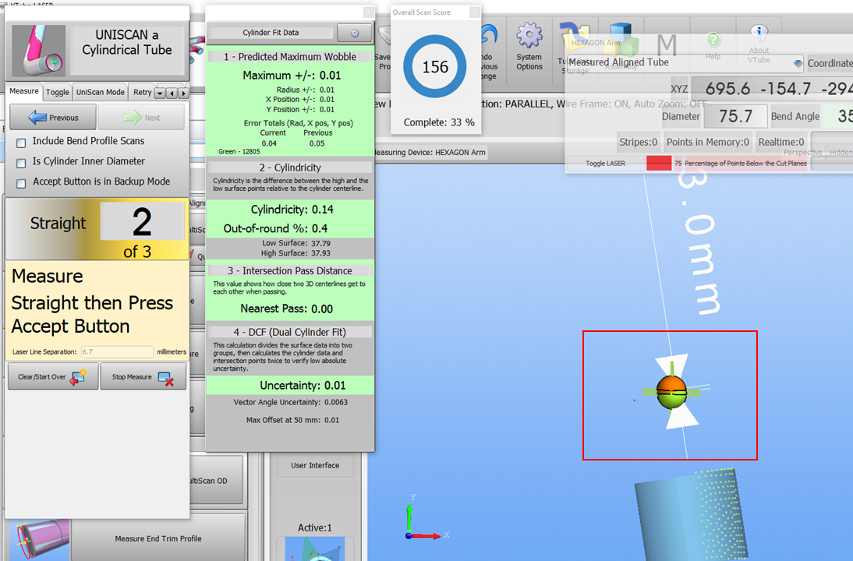853x561 pixels.
Task: Click 'High Surface: 37.93' text
Action: click(296, 253)
